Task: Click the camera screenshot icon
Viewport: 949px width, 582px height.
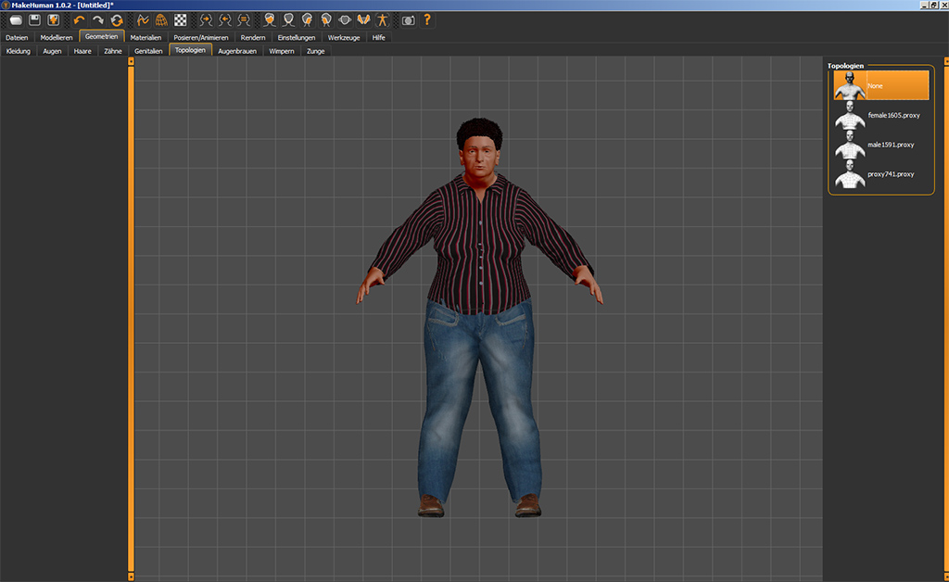Action: click(x=408, y=19)
